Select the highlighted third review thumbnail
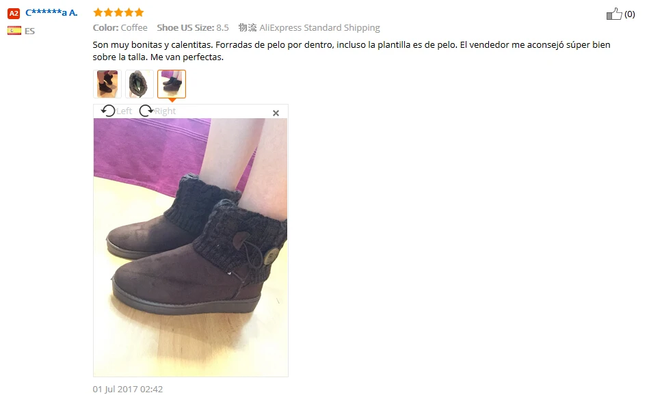 pos(172,84)
